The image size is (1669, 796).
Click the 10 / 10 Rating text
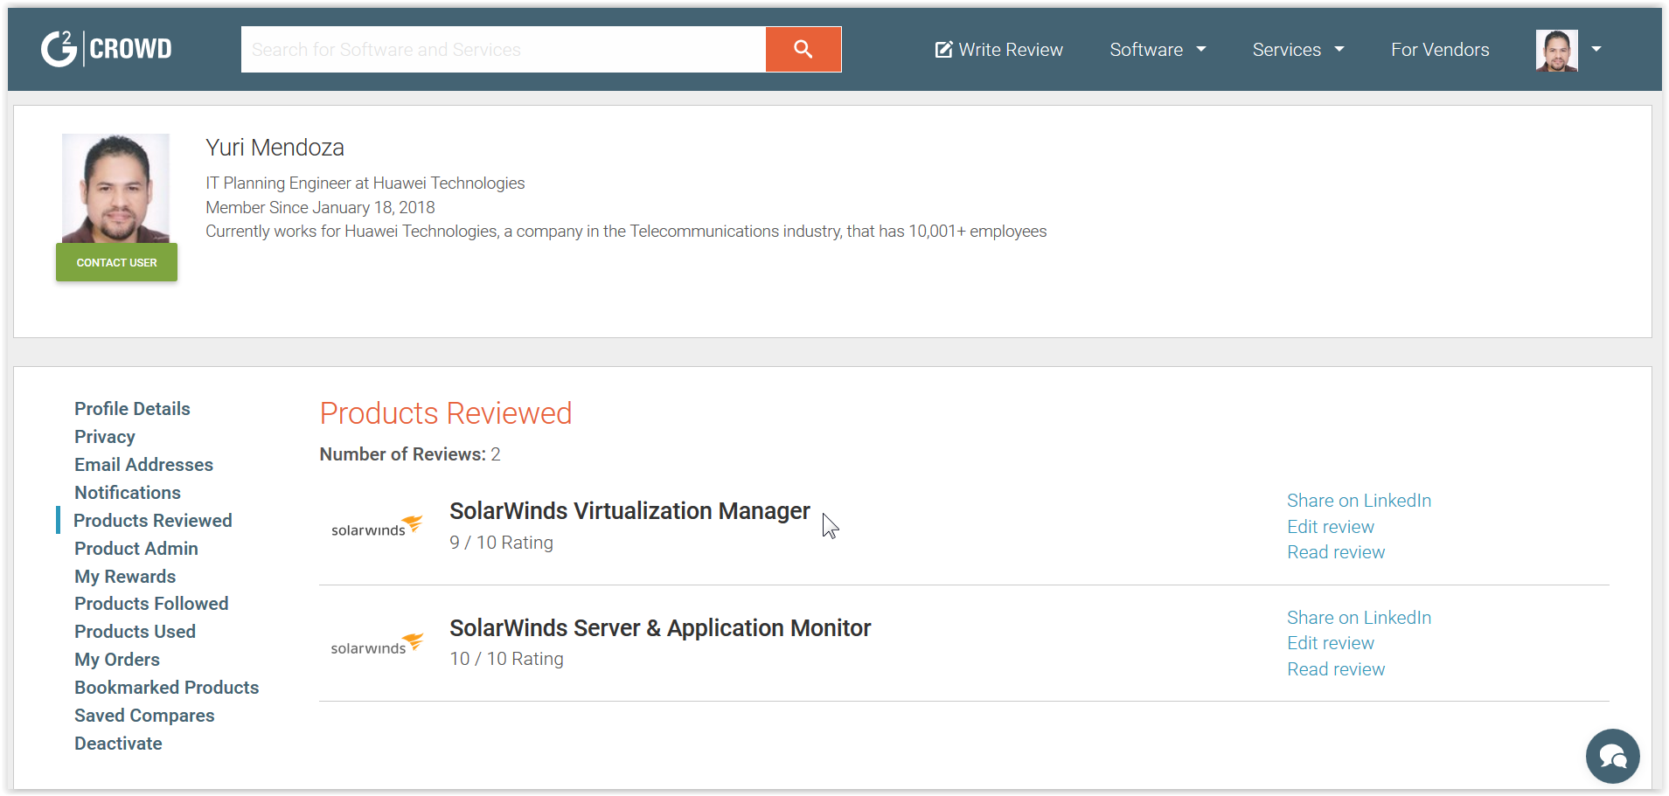point(506,659)
